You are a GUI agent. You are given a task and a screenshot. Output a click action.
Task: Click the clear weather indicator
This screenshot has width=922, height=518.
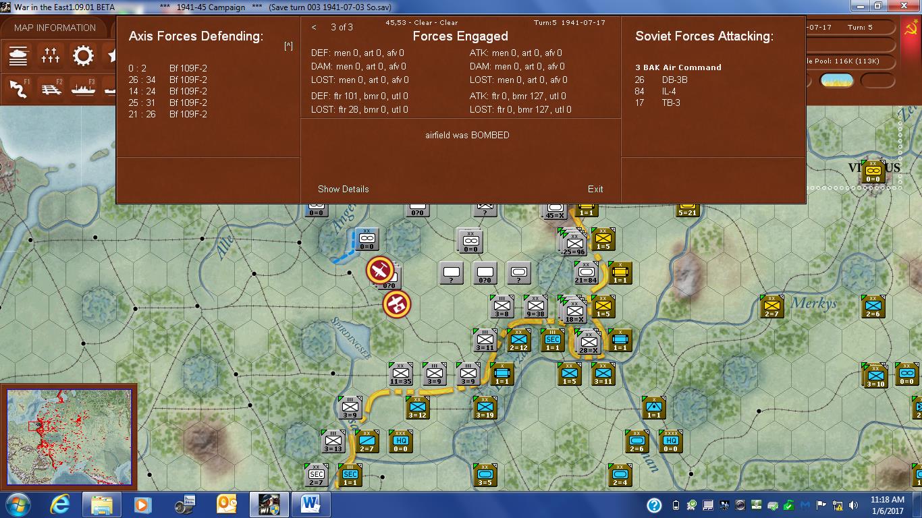click(836, 81)
